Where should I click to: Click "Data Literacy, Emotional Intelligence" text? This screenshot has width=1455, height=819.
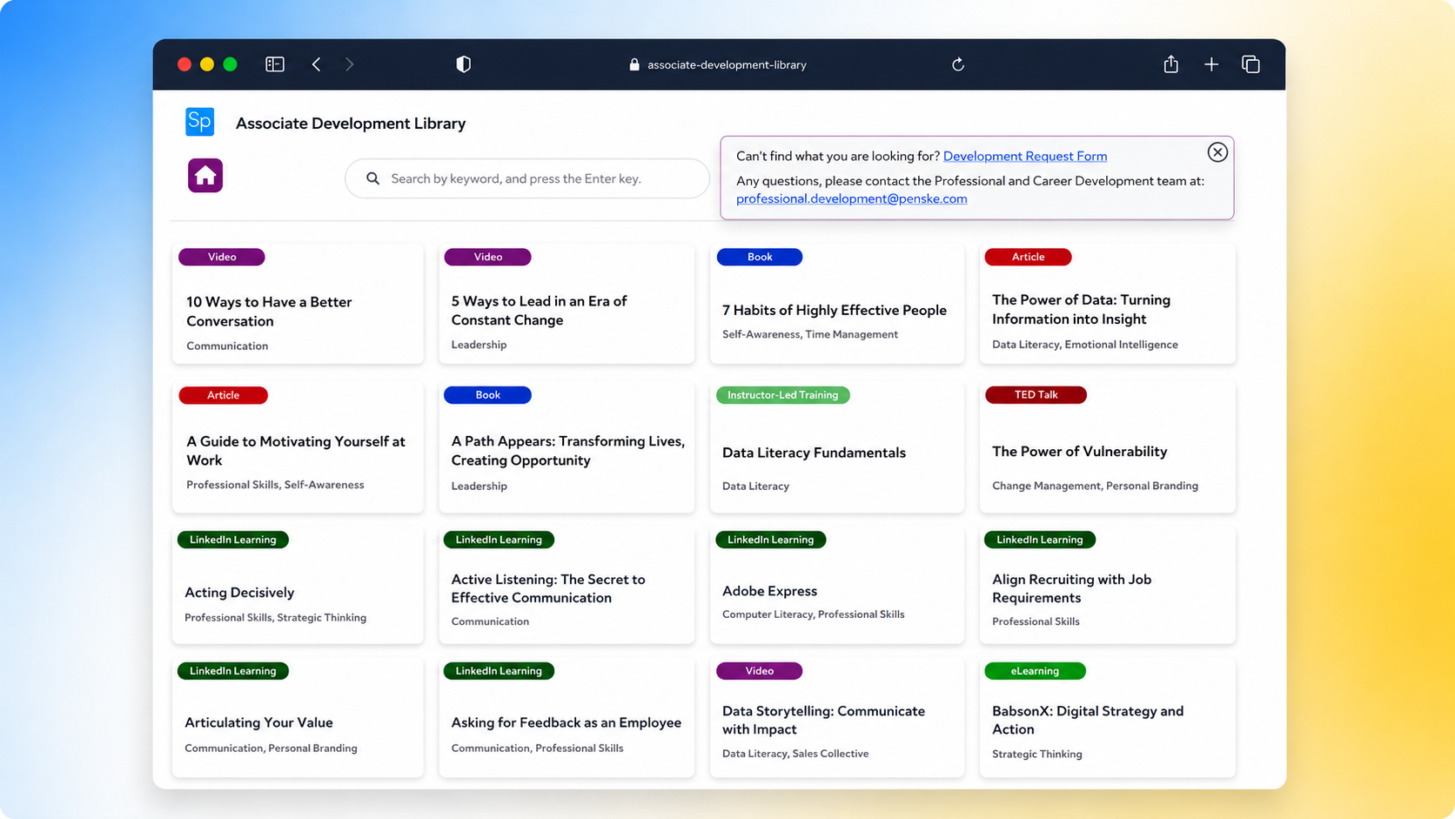(x=1085, y=345)
